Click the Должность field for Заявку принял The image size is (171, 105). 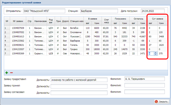pyautogui.click(x=79, y=86)
